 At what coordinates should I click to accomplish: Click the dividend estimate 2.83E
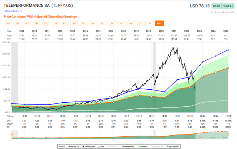click(228, 127)
